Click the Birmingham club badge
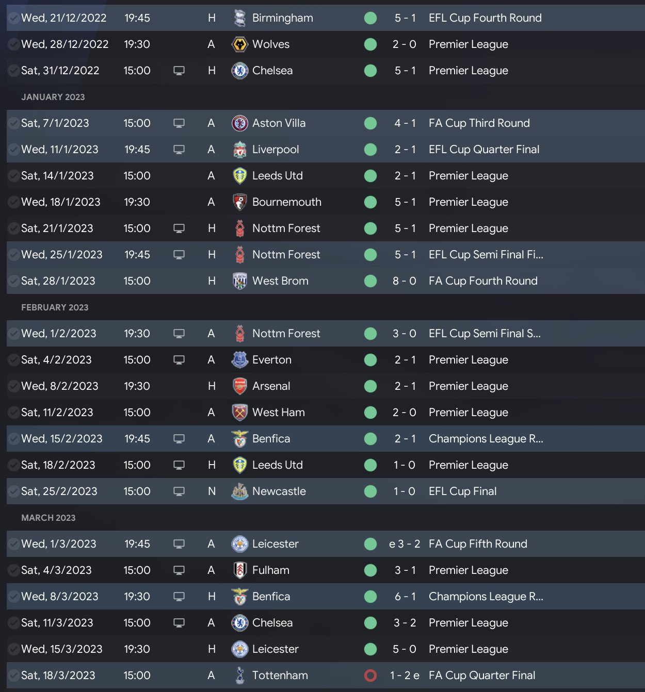Viewport: 645px width, 692px height. pos(239,18)
